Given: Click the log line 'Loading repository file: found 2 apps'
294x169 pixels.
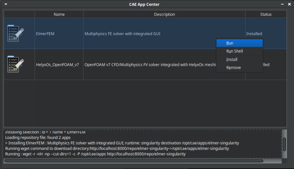Looking at the screenshot, I should [38, 138].
